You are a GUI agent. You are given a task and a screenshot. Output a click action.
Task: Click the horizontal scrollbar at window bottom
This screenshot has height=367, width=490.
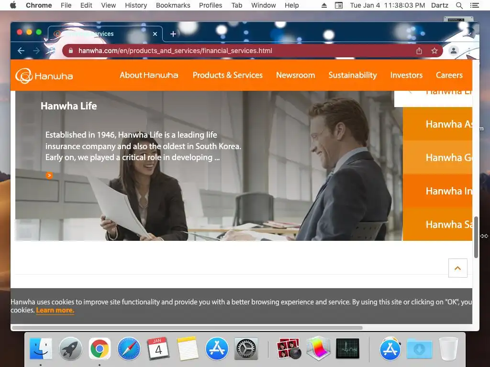point(187,328)
